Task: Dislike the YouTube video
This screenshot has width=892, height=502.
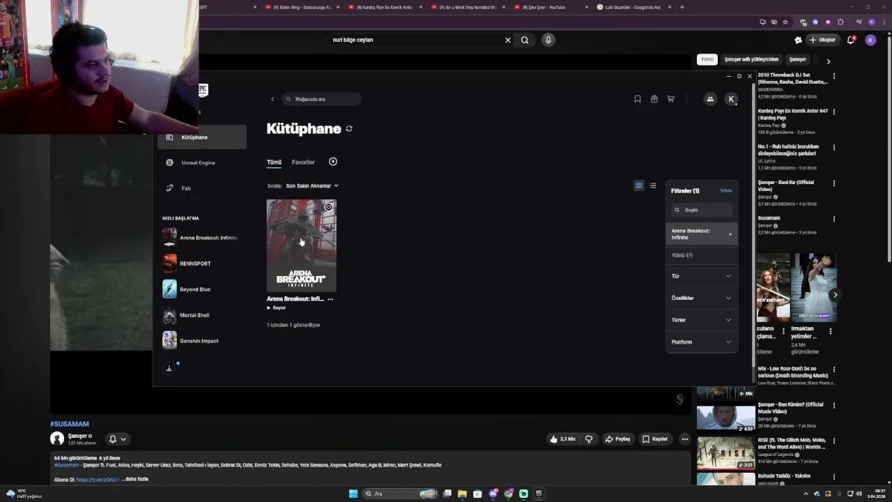Action: pyautogui.click(x=589, y=439)
